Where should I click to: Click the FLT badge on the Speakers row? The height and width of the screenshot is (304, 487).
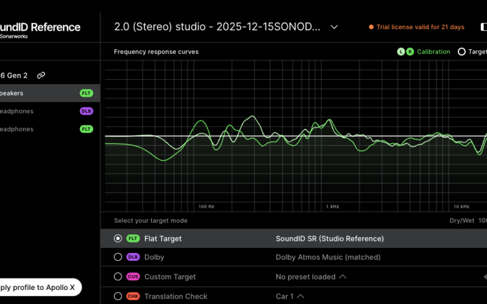[x=86, y=93]
